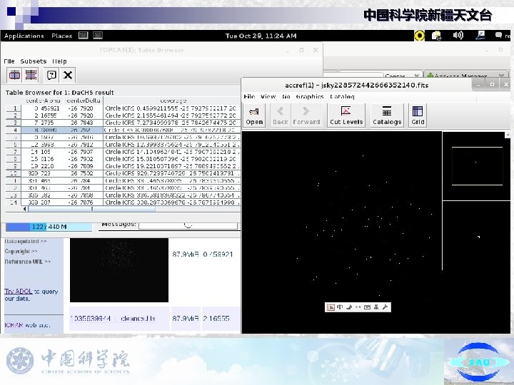This screenshot has height=385, width=514.
Task: Click network connection tray icon
Action: click(480, 35)
